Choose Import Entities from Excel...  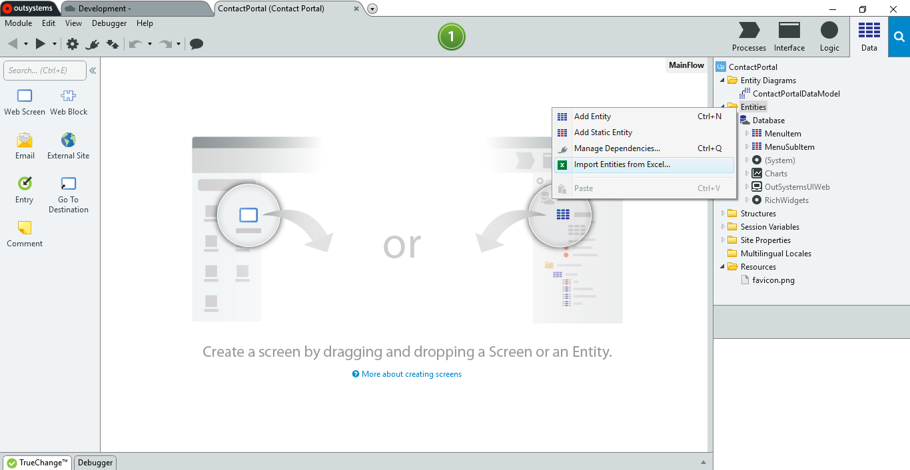click(x=644, y=164)
